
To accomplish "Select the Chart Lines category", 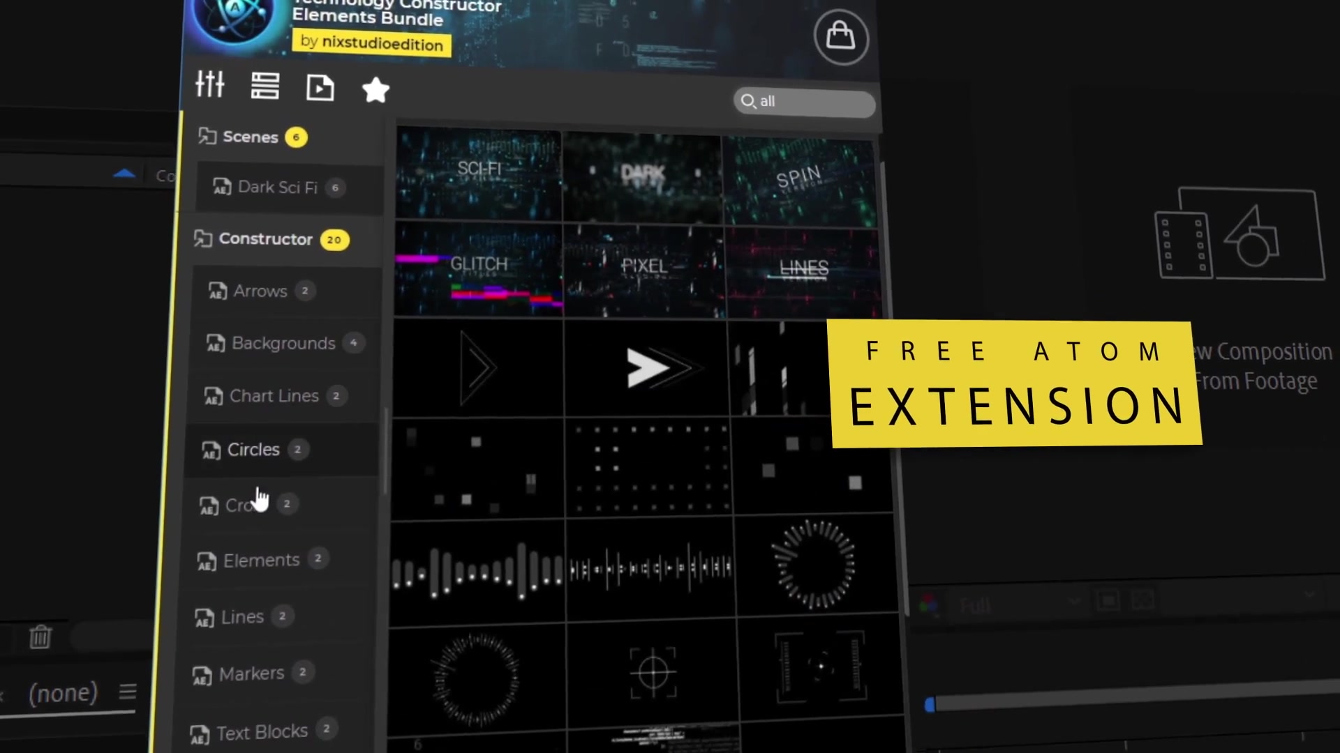I will click(274, 395).
